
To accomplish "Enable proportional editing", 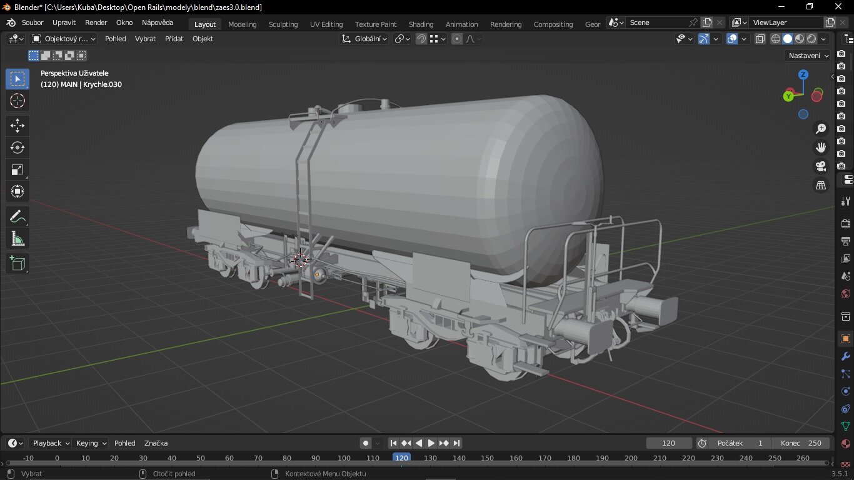I will (457, 39).
